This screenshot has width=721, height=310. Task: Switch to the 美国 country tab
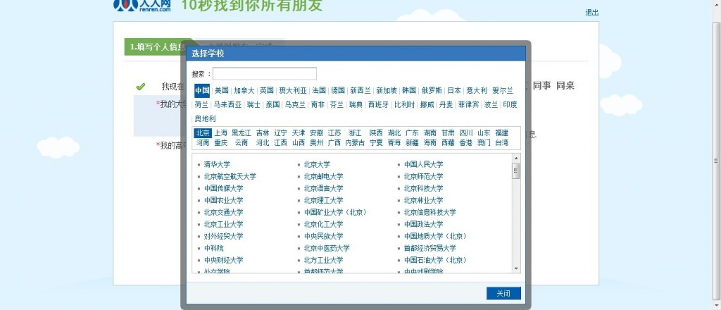point(222,90)
